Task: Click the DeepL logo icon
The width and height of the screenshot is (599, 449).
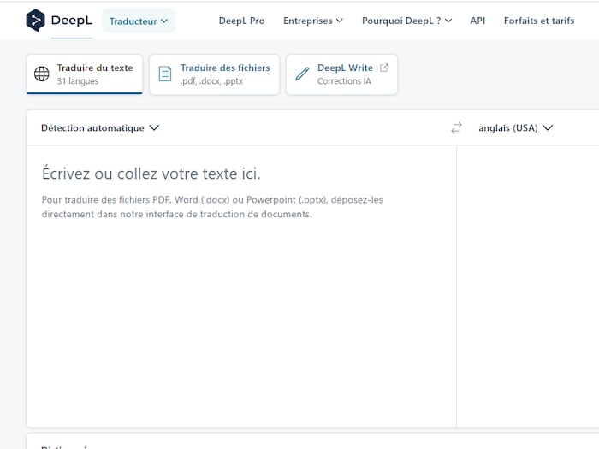Action: point(35,21)
